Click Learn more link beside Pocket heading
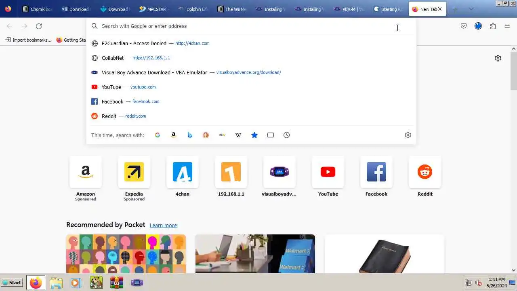This screenshot has width=517, height=291. pos(163,225)
